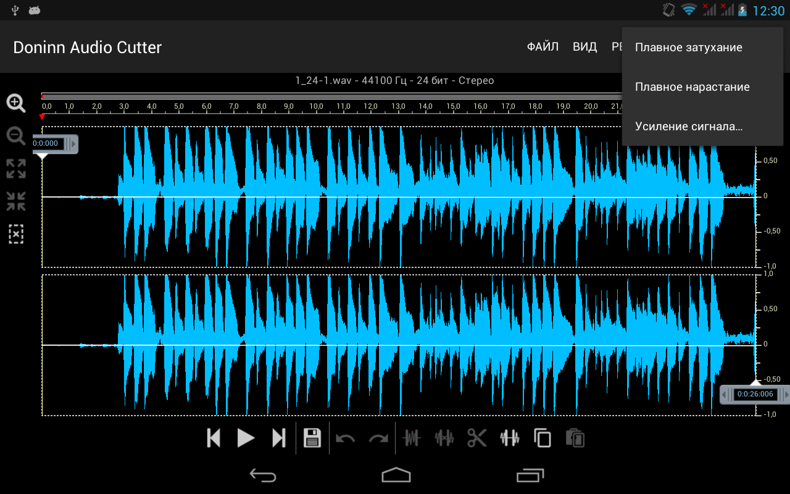The width and height of the screenshot is (790, 494).
Task: Open the ВИД menu
Action: (584, 47)
